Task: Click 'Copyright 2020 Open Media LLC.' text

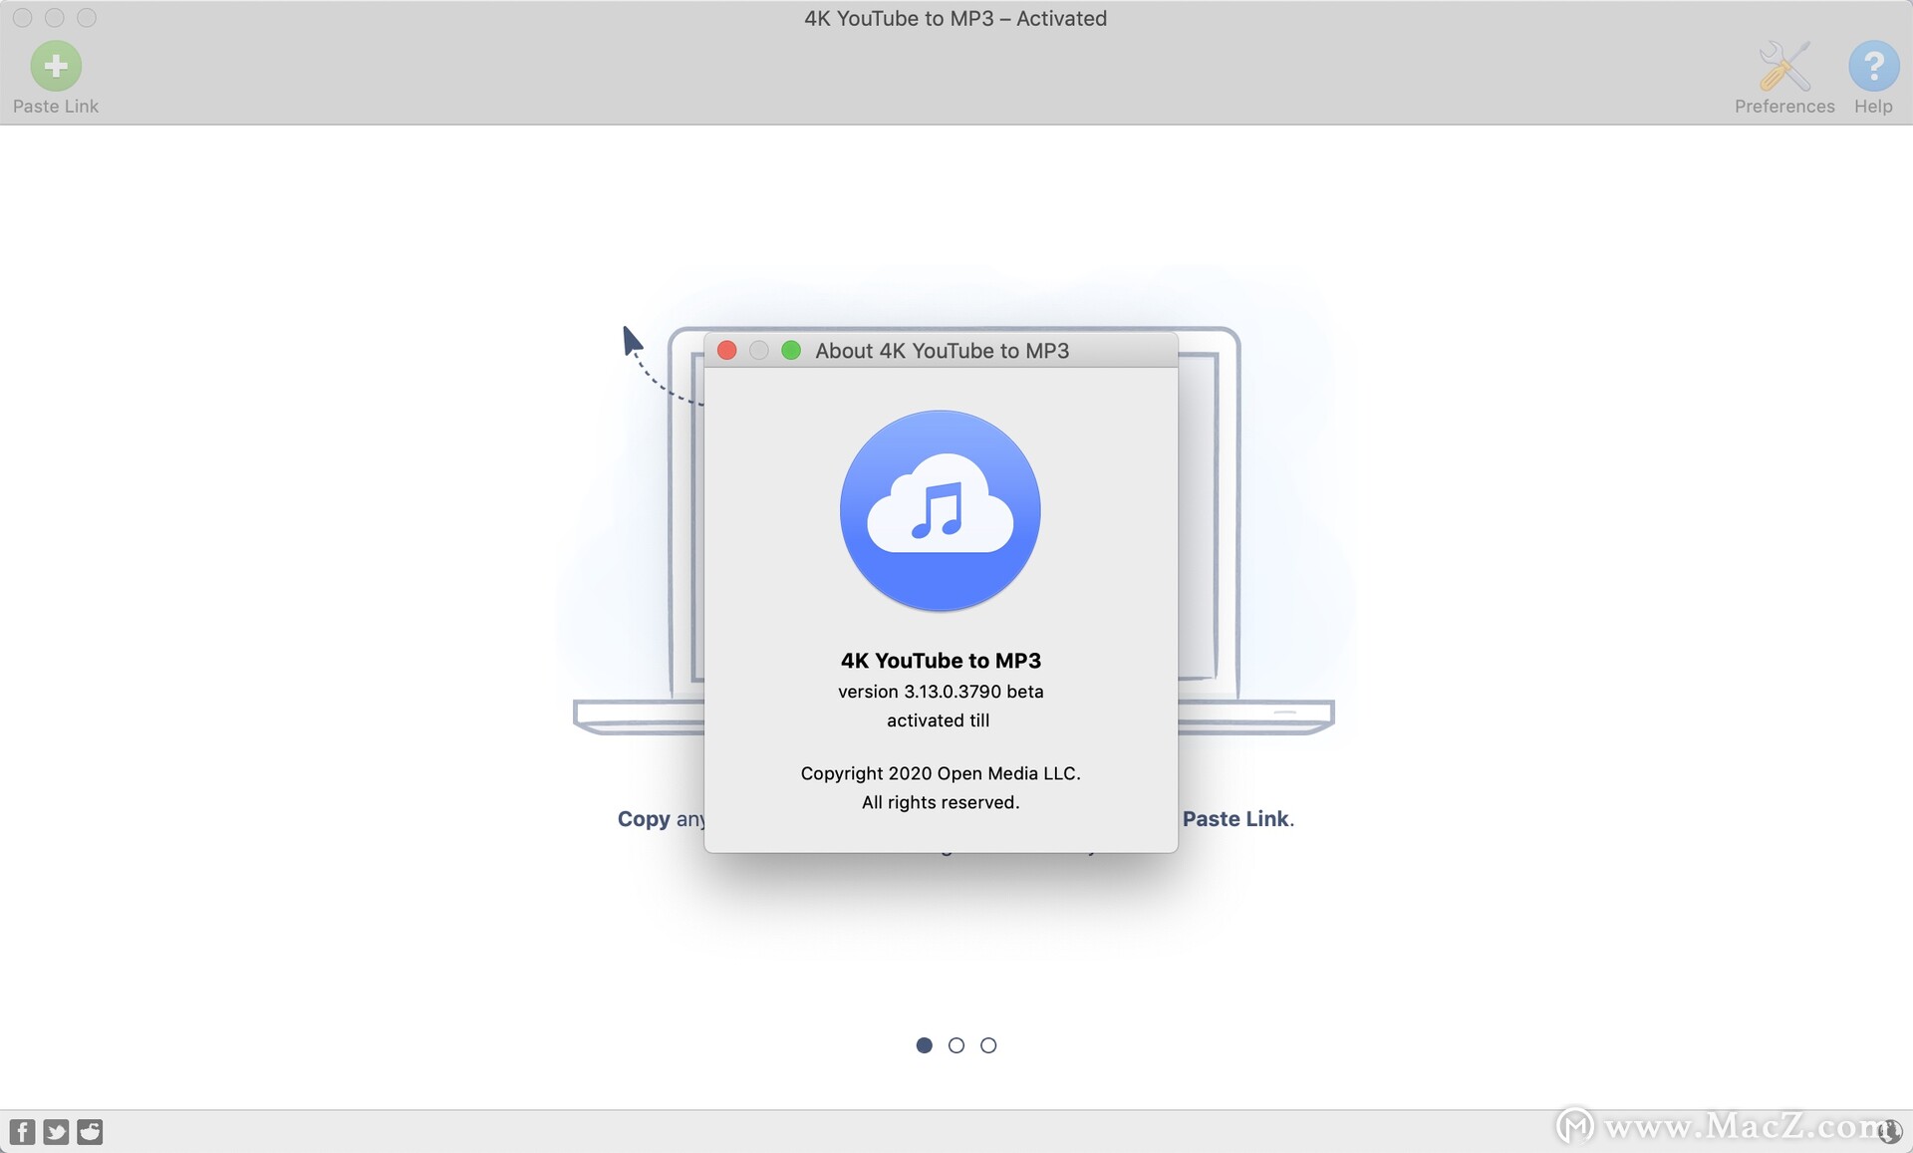Action: 941,773
